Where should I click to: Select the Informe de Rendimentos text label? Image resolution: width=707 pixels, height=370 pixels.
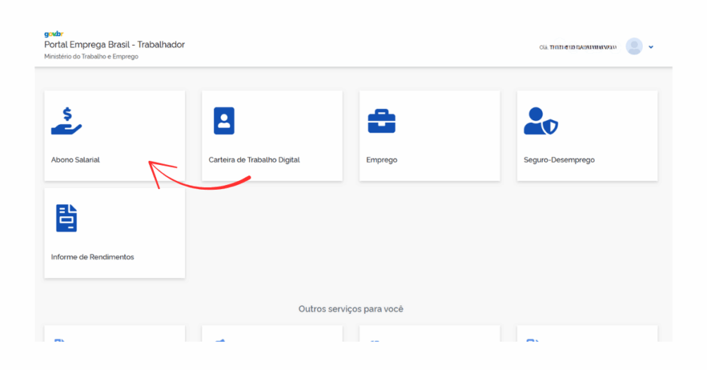93,257
